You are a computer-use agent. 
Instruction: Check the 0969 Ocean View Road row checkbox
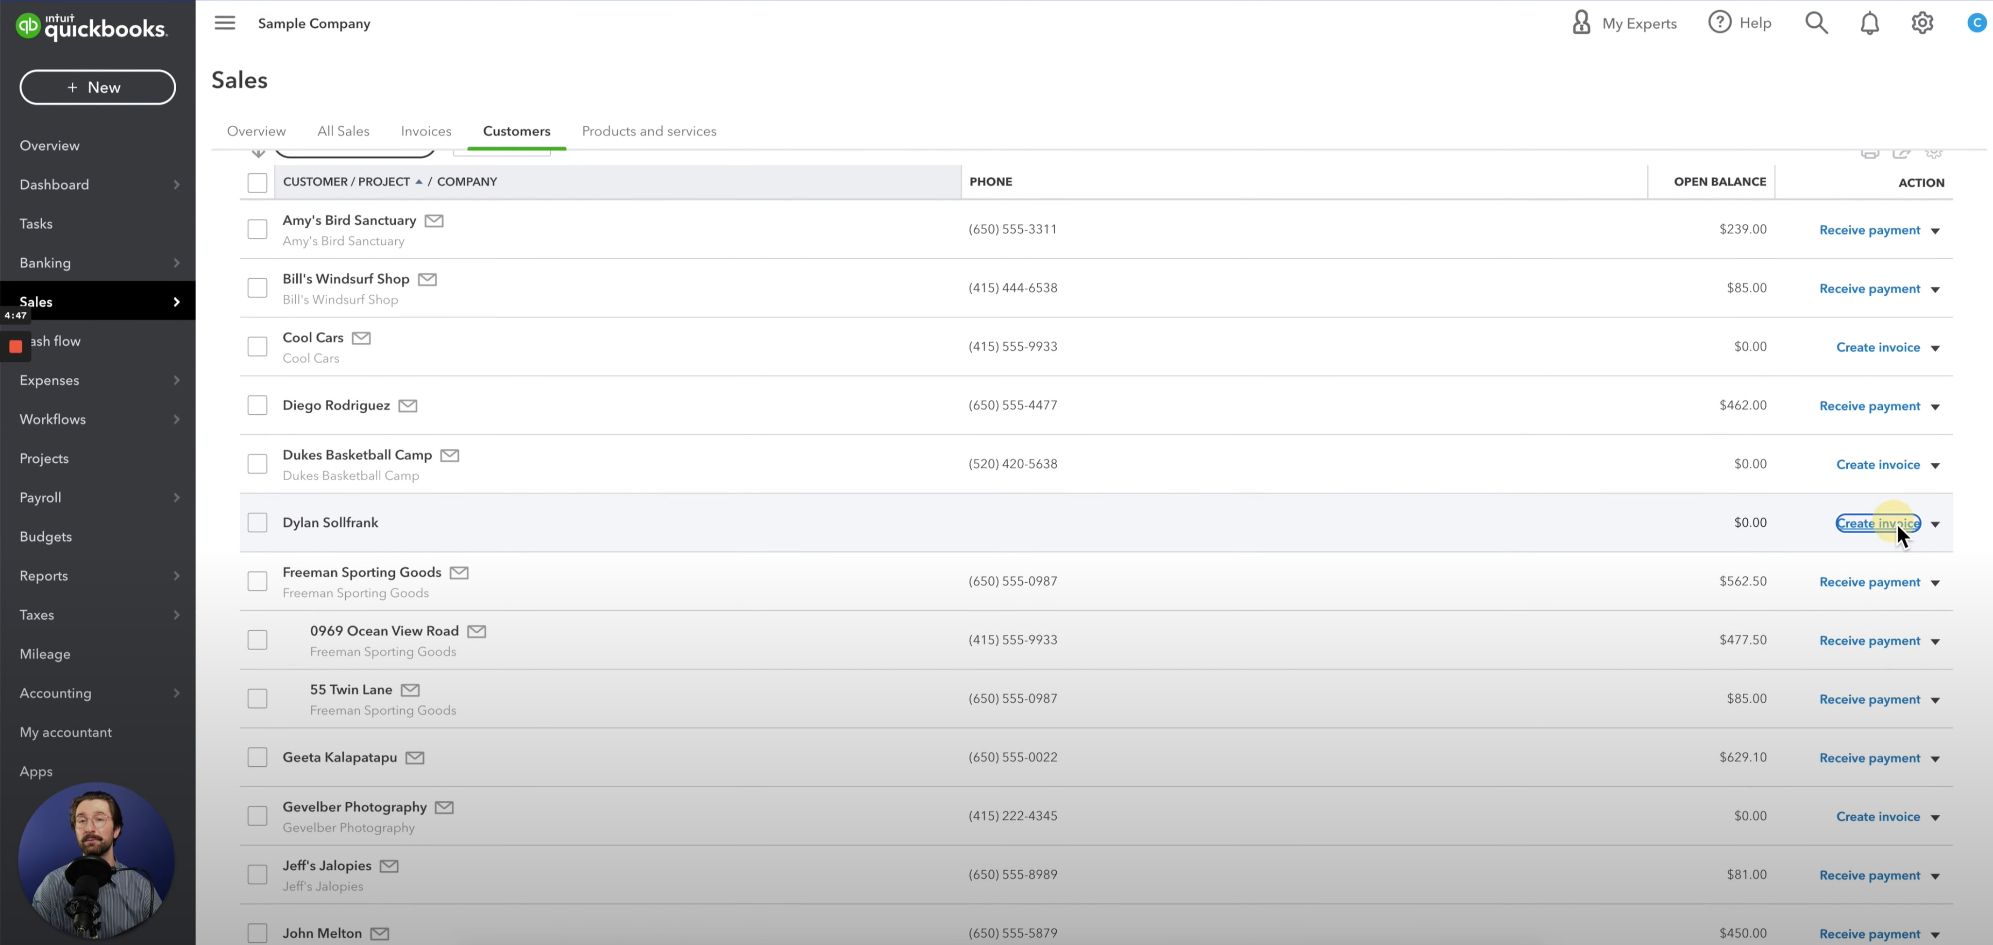[257, 640]
